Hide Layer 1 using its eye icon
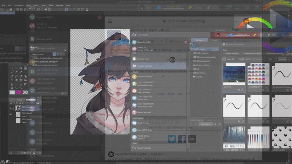292x164 pixels. [11, 114]
